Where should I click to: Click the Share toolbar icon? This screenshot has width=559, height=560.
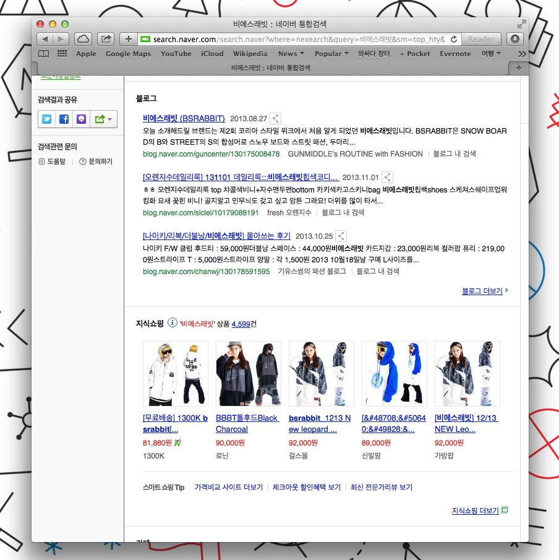(106, 39)
